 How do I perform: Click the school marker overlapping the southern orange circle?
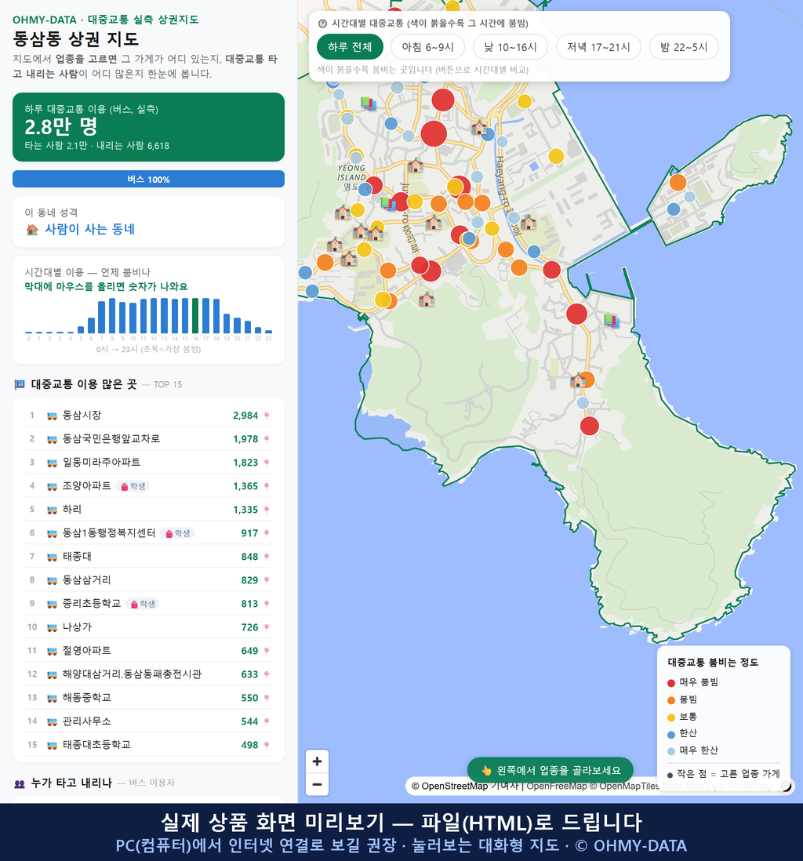point(576,380)
